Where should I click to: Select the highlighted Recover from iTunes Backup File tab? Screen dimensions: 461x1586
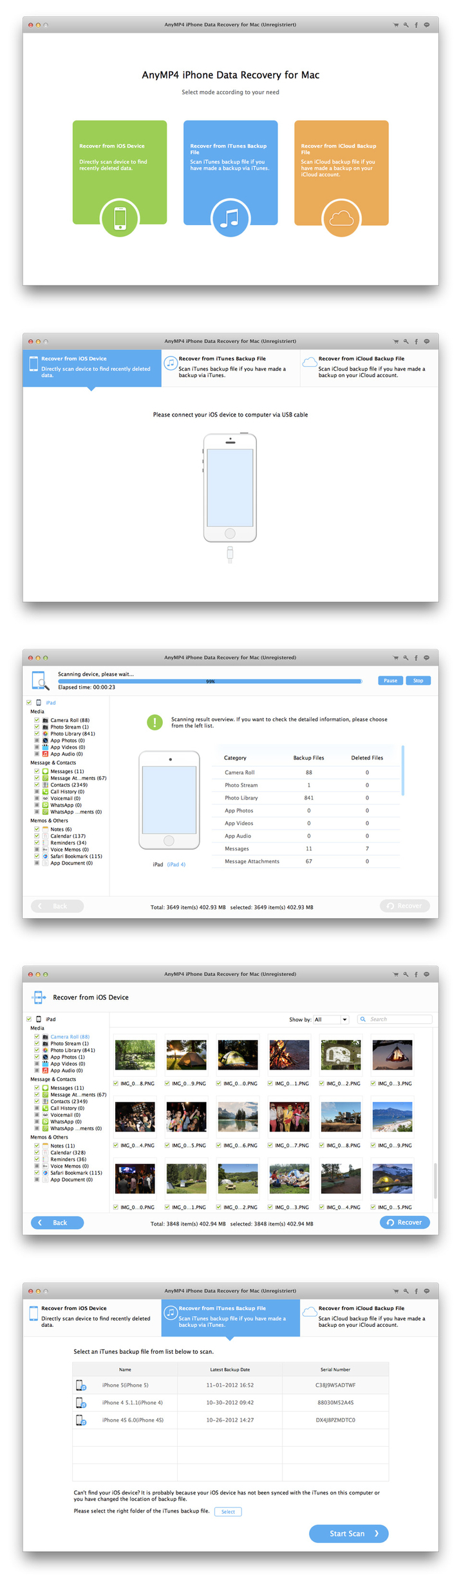[230, 1316]
